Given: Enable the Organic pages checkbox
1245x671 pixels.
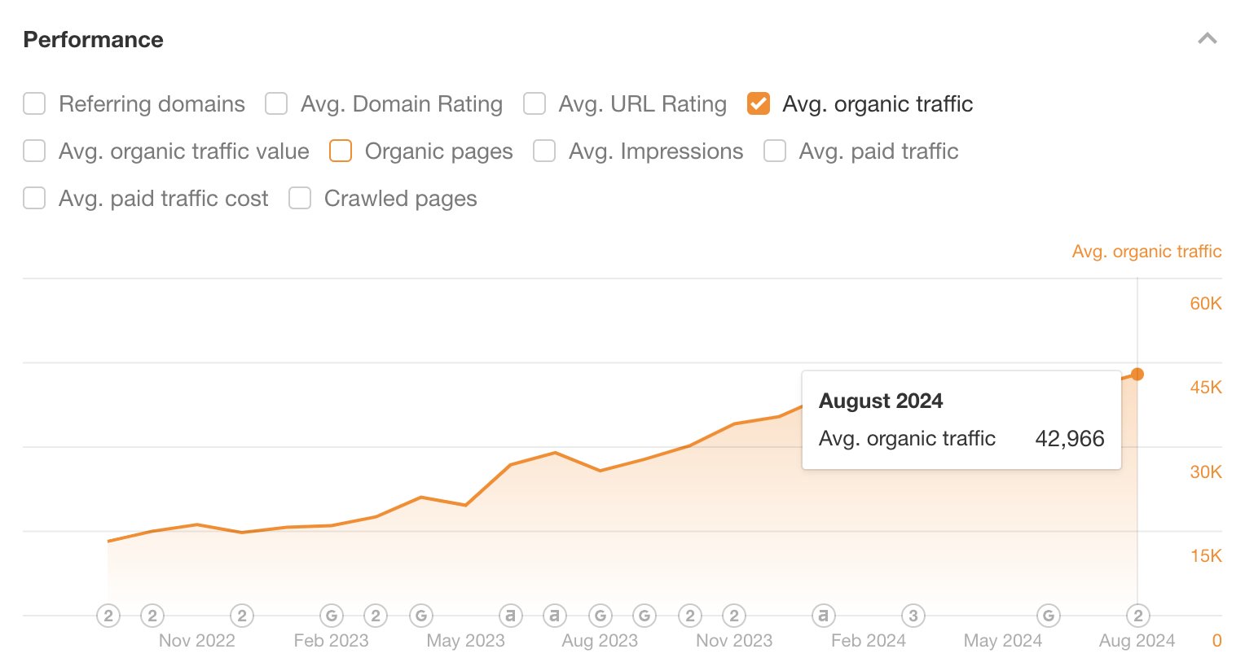Looking at the screenshot, I should coord(341,151).
